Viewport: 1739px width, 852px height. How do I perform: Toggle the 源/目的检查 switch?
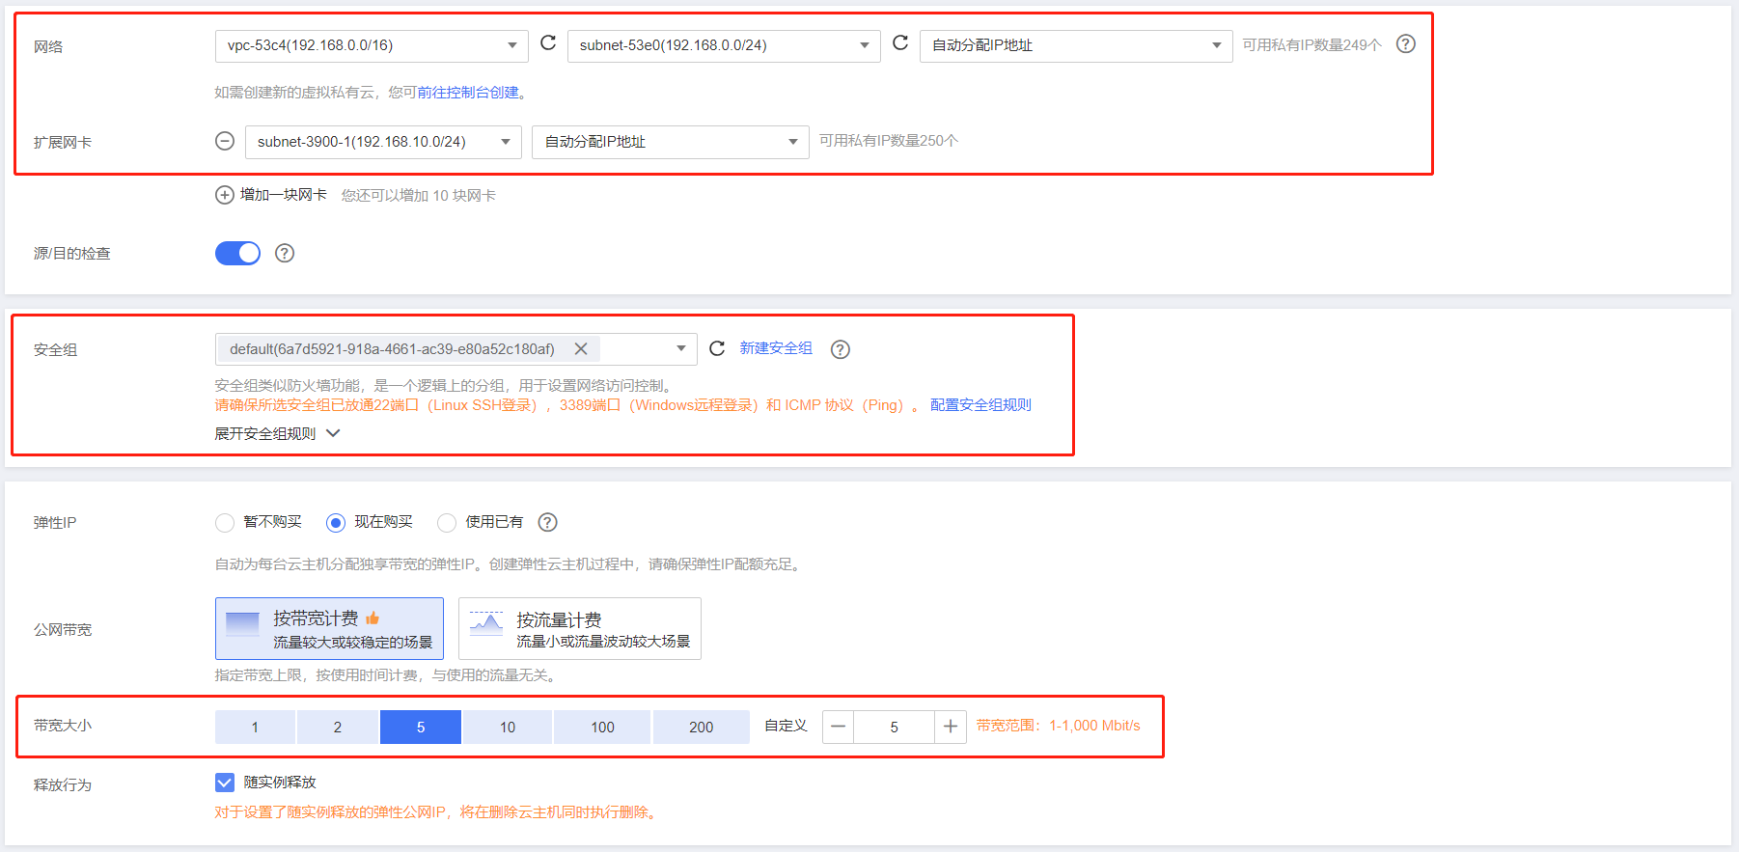coord(237,253)
